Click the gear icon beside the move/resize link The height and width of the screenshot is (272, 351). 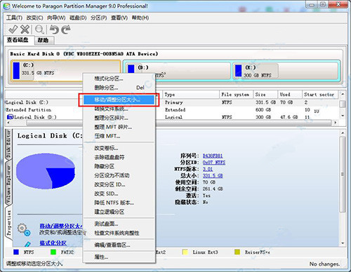24,229
